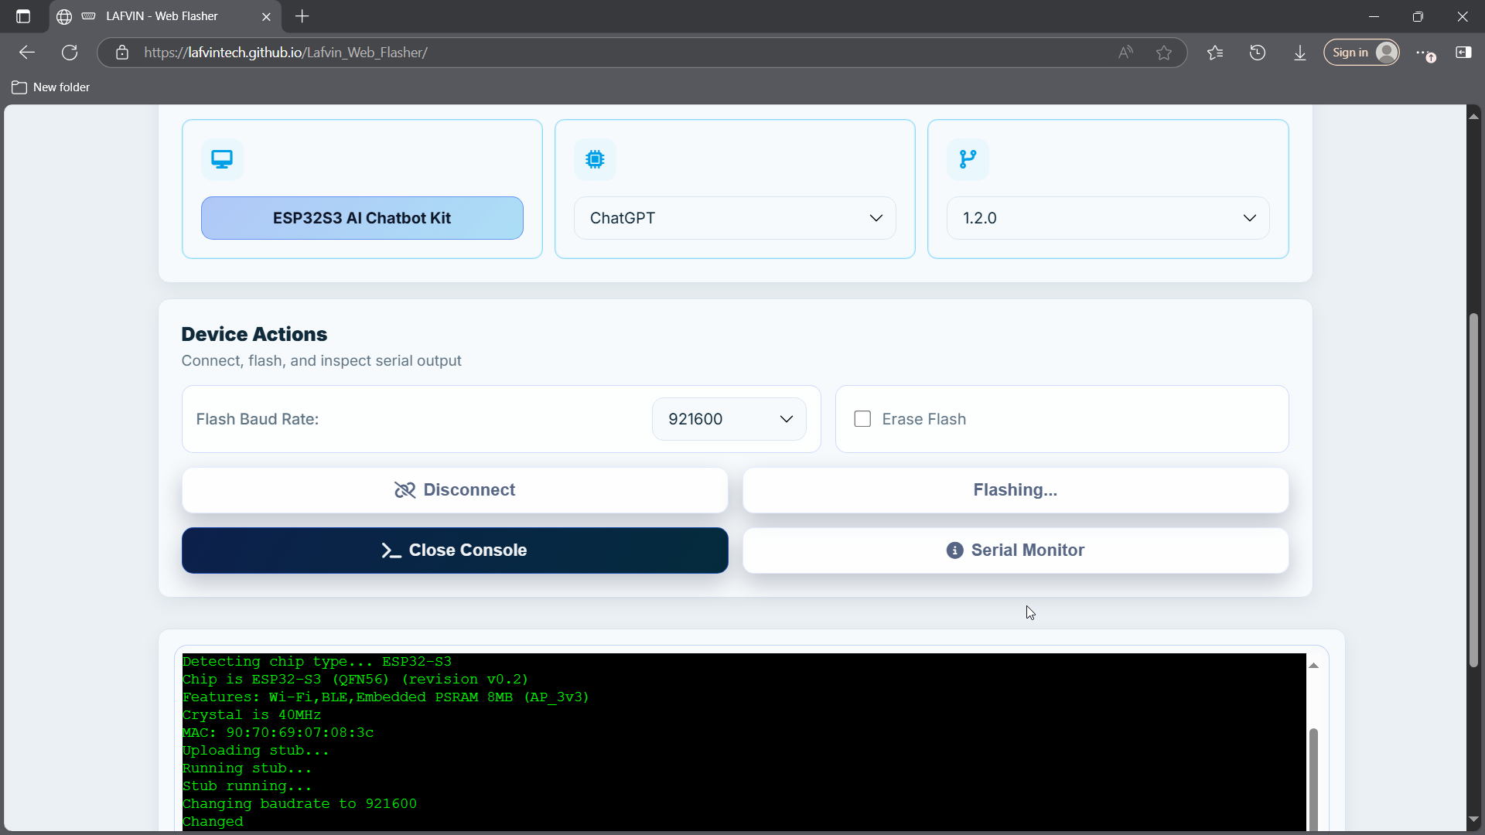Viewport: 1485px width, 835px height.
Task: Open the Favorites list icon
Action: [x=1215, y=53]
